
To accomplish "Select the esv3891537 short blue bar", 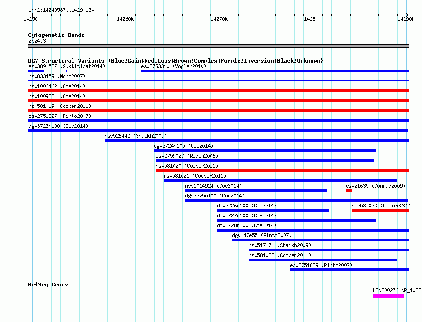I will click(x=36, y=71).
